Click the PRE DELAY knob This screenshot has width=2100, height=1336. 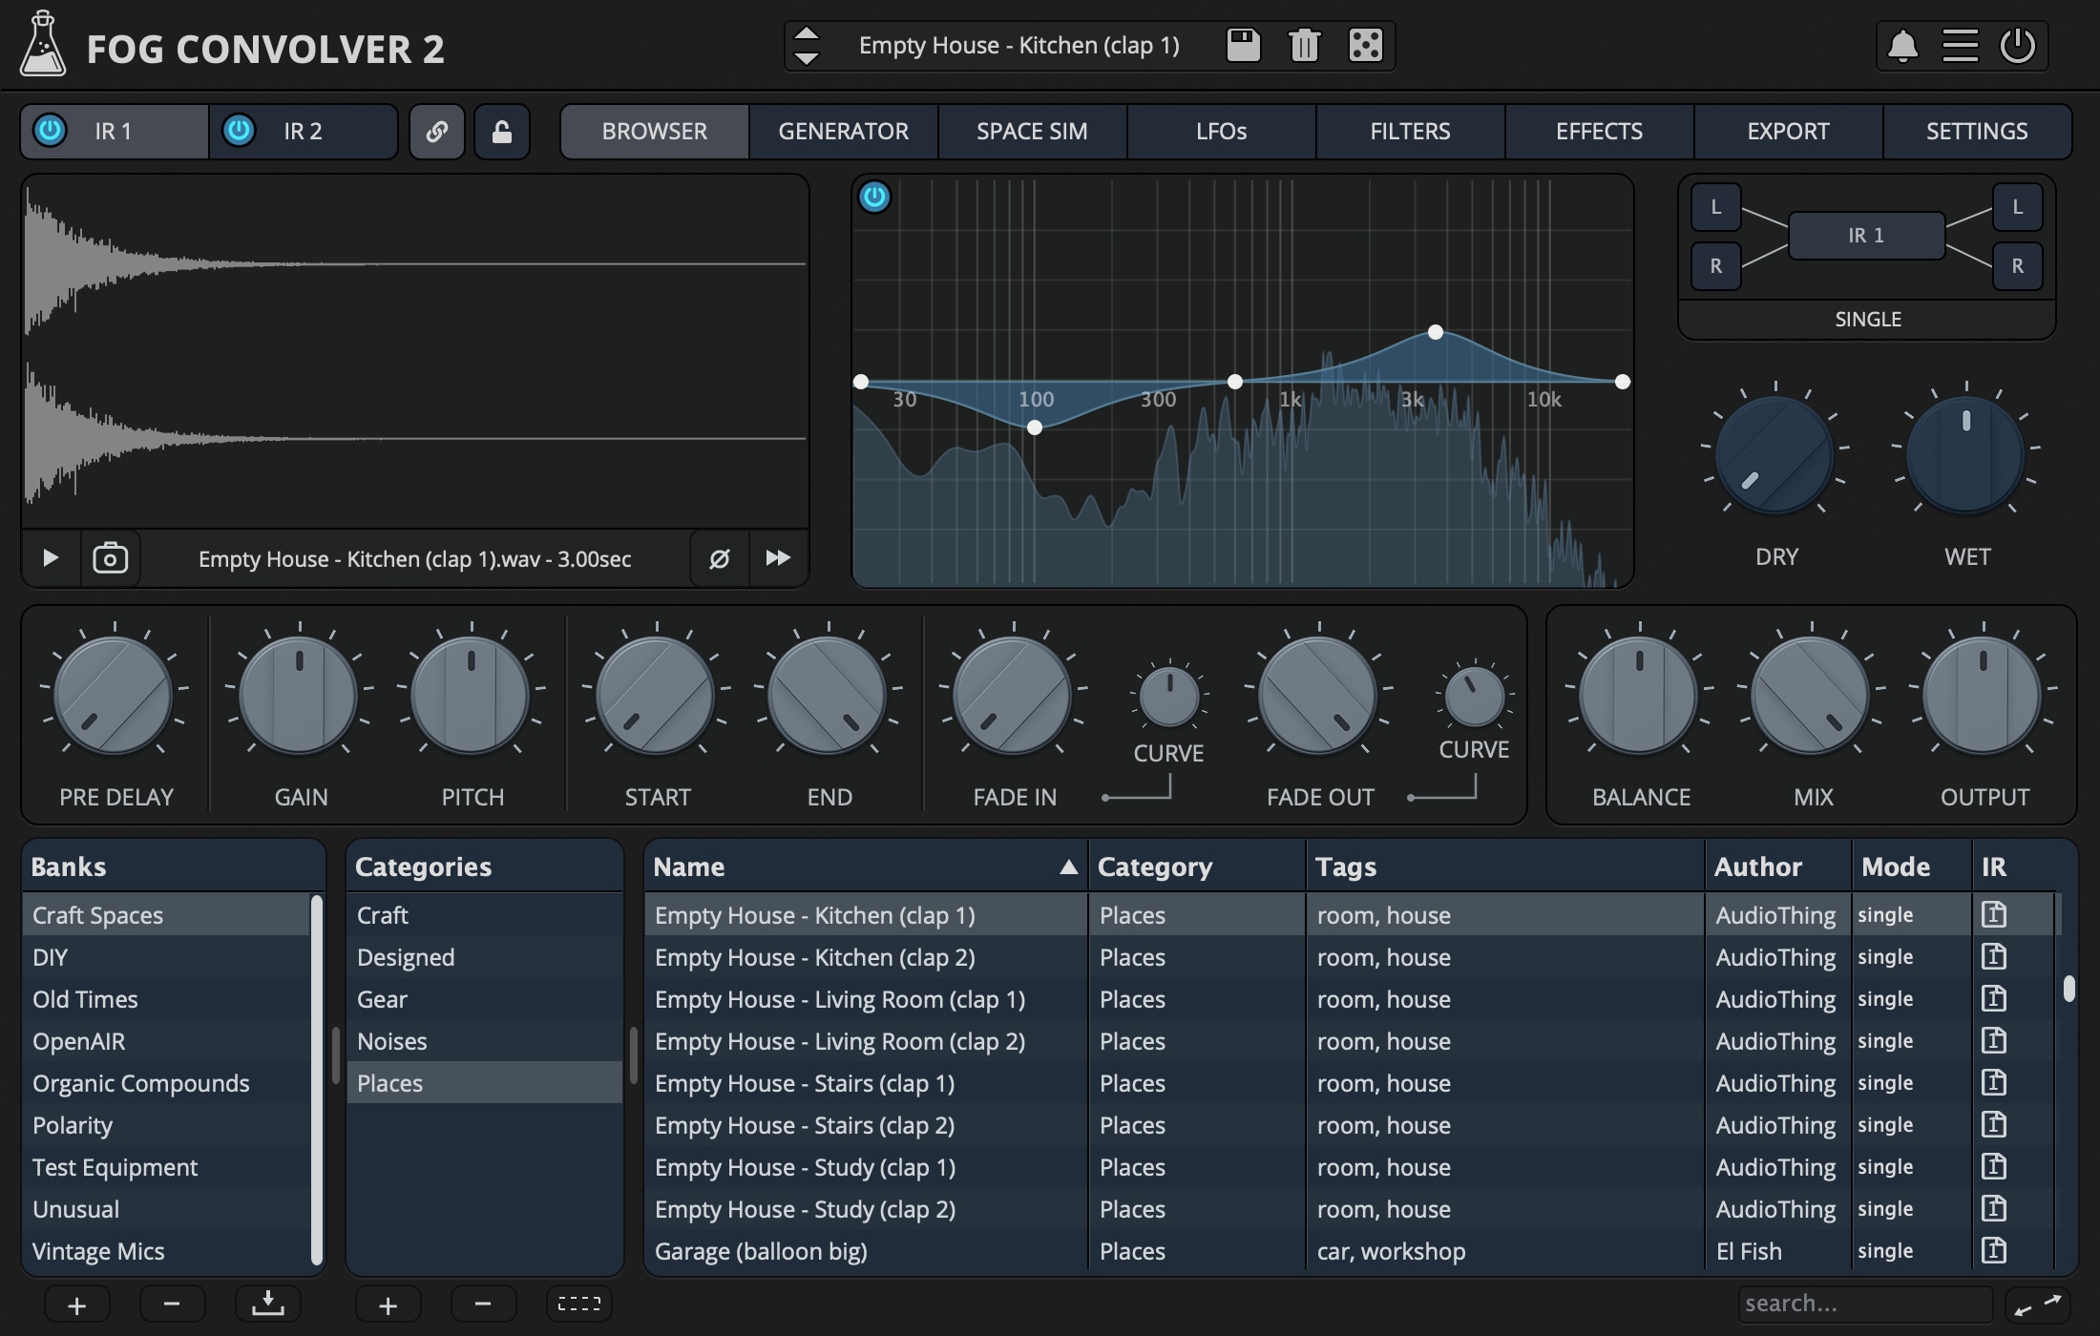click(114, 696)
